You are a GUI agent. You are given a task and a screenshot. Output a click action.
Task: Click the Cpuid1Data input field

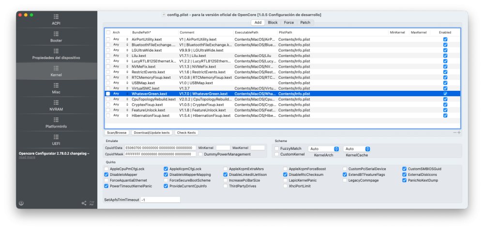point(160,148)
